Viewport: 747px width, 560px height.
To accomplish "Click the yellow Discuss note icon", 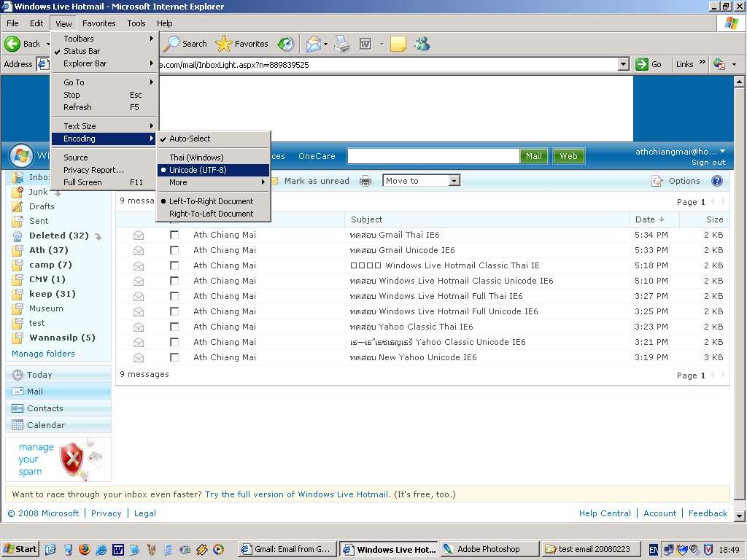I will pyautogui.click(x=398, y=44).
